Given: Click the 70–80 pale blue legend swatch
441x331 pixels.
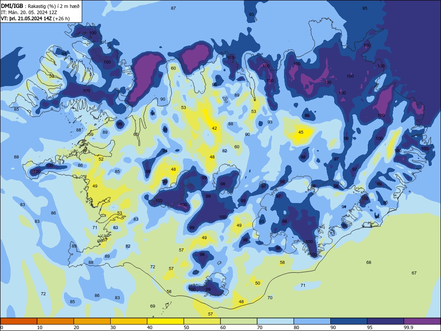Looking at the screenshot, I should pyautogui.click(x=275, y=321).
